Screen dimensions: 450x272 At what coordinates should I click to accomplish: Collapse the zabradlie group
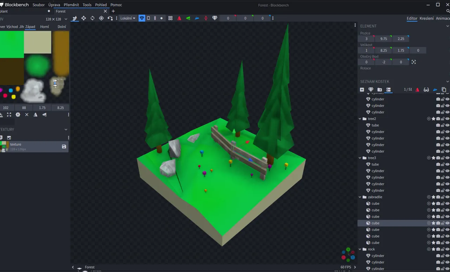pos(360,197)
